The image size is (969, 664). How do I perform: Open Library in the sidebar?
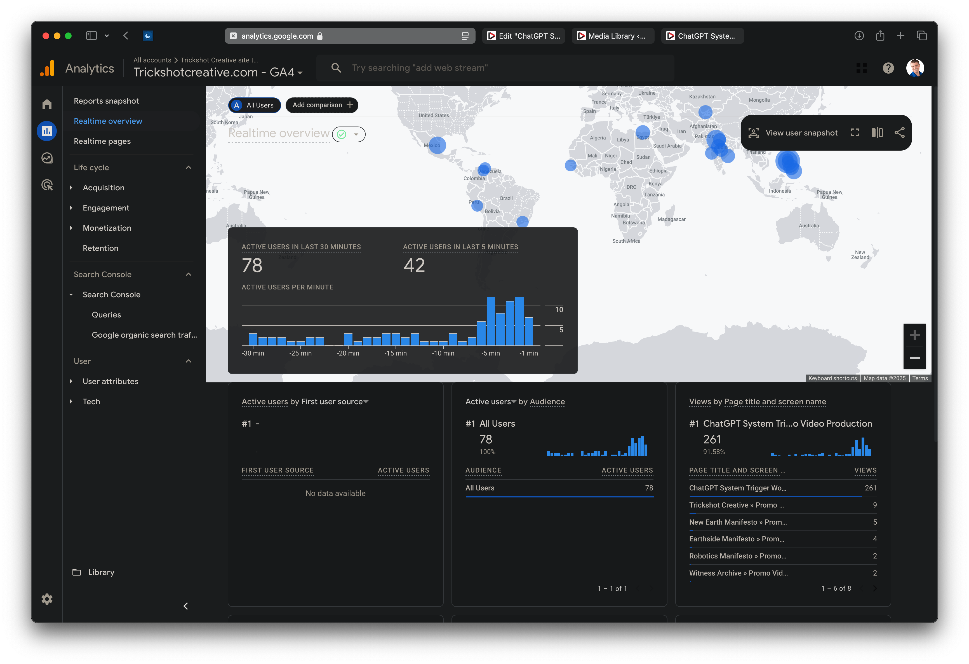(101, 572)
